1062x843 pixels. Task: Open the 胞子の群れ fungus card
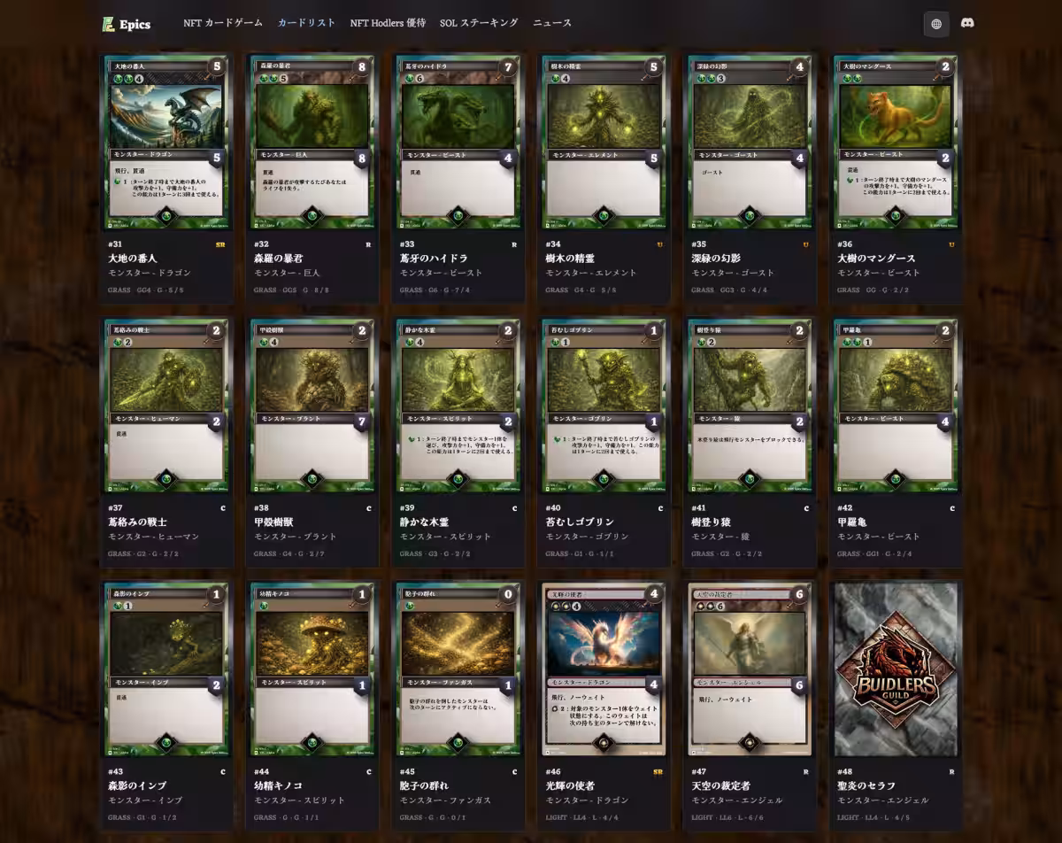coord(458,669)
